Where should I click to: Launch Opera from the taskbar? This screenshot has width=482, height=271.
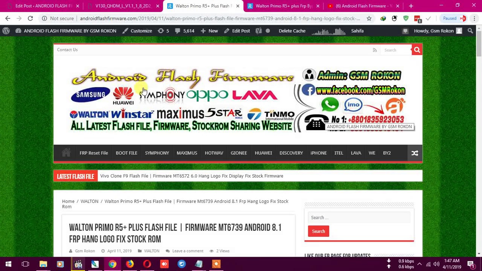point(147,264)
